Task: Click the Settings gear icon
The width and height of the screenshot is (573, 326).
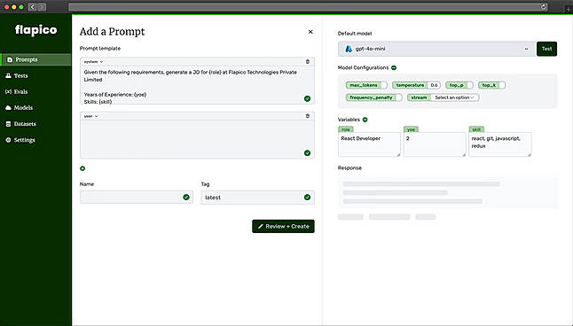Action: click(8, 140)
